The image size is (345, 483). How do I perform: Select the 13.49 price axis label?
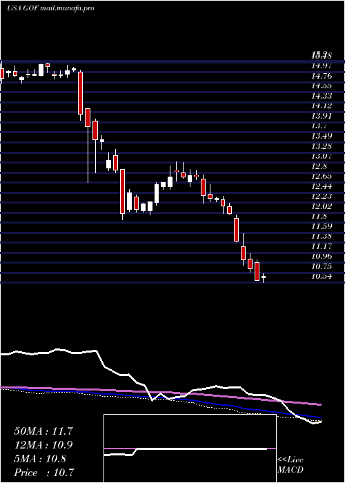point(322,136)
